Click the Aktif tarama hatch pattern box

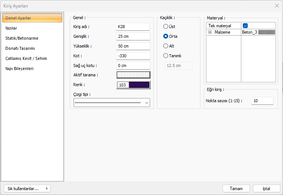[x=133, y=75]
